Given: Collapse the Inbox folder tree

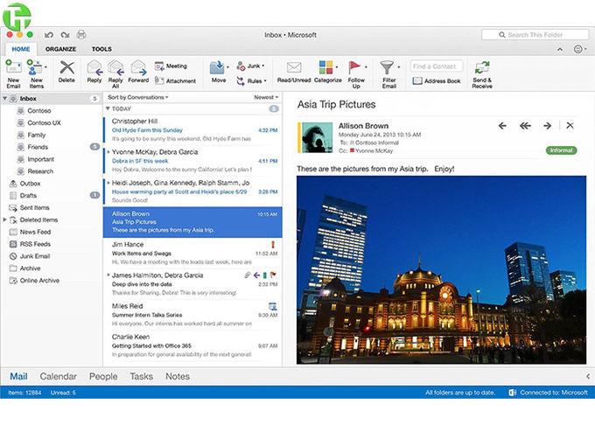Looking at the screenshot, I should tap(5, 99).
